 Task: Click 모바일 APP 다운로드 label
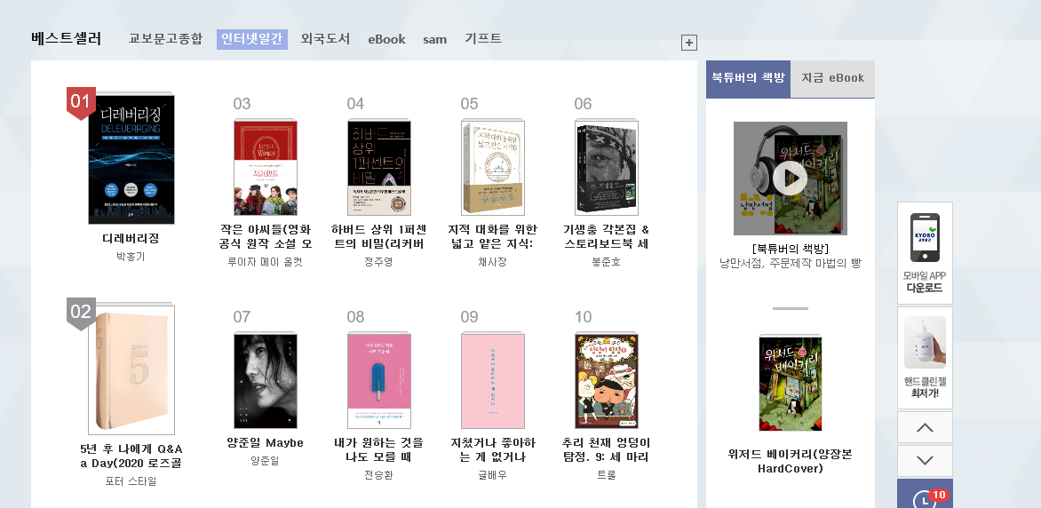pos(925,282)
